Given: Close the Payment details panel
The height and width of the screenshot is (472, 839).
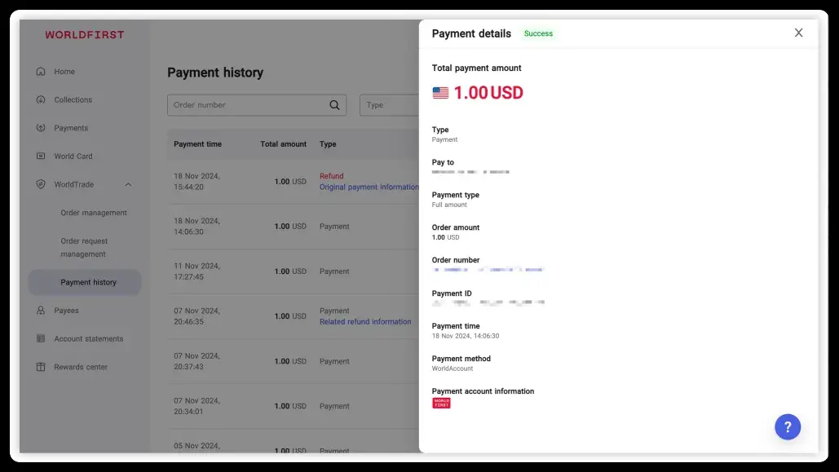Looking at the screenshot, I should coord(798,33).
